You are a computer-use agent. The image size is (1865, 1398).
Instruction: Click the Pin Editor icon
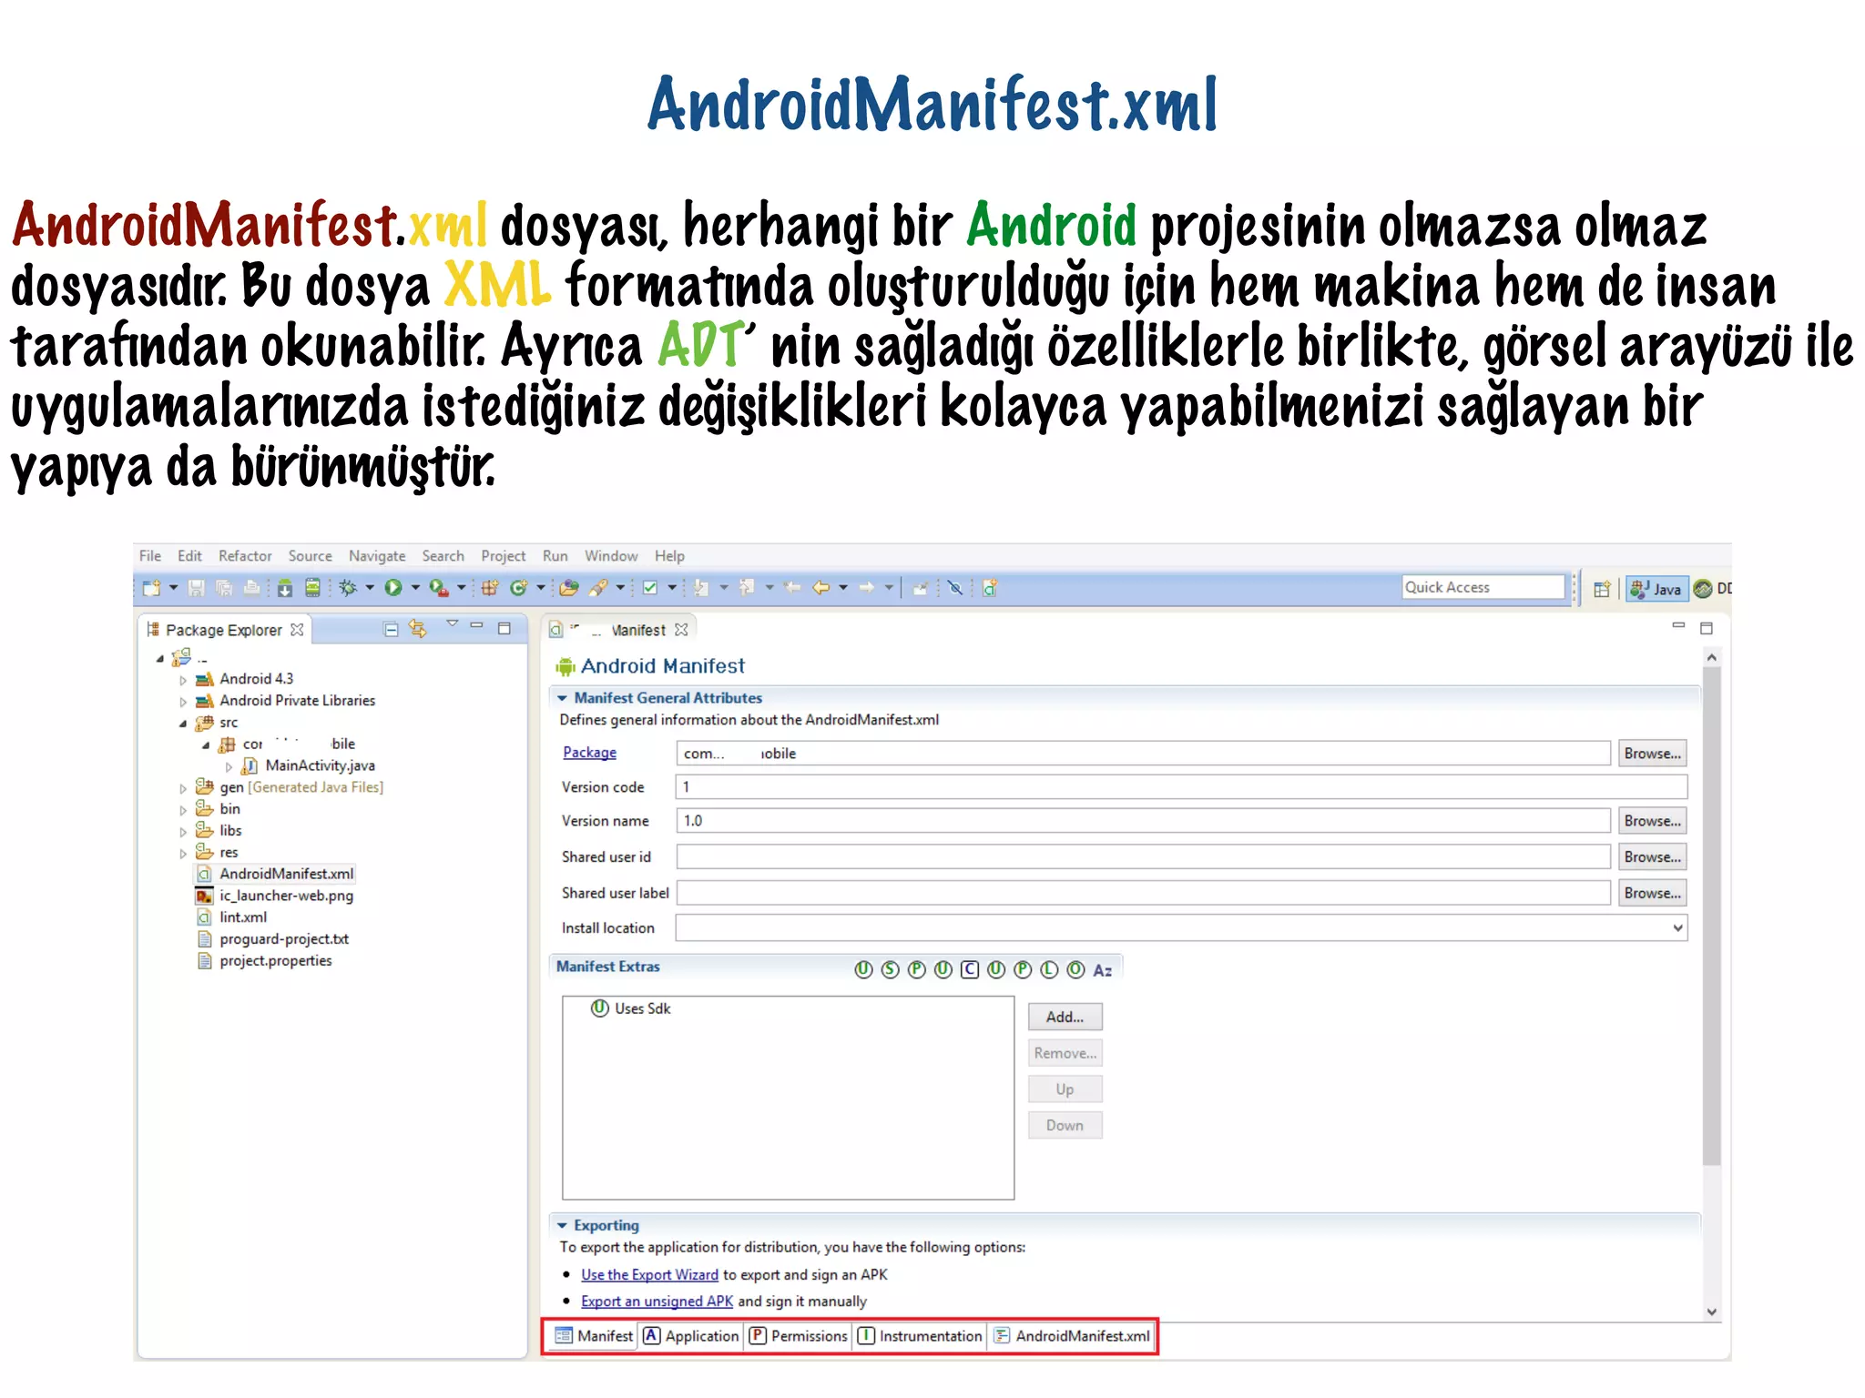tap(920, 588)
